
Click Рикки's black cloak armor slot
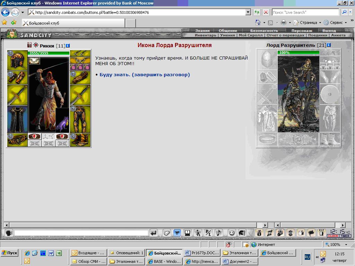(17, 119)
